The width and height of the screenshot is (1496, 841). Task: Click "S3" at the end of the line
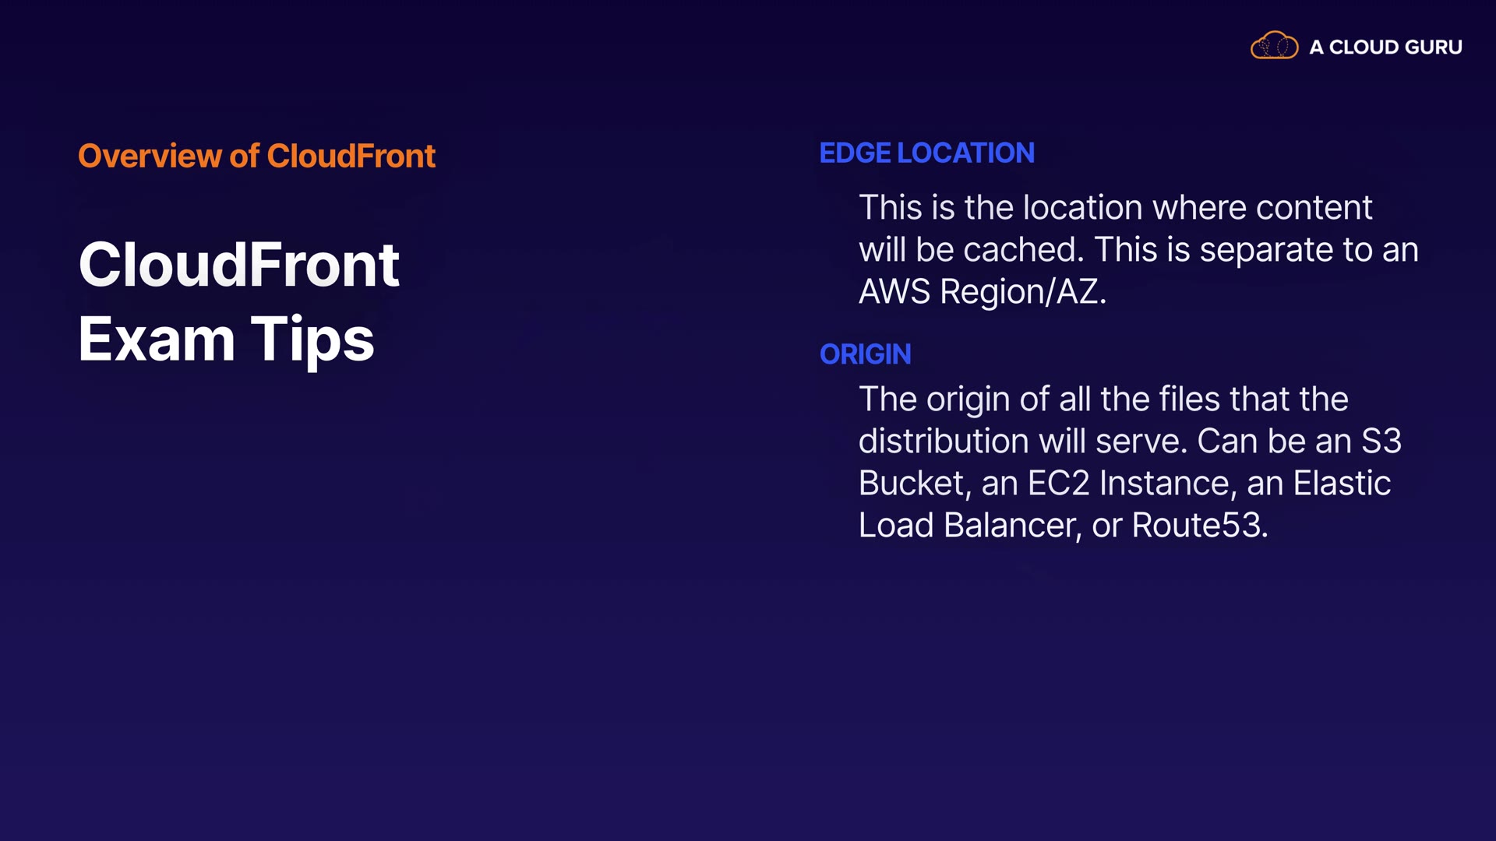[x=1381, y=442]
